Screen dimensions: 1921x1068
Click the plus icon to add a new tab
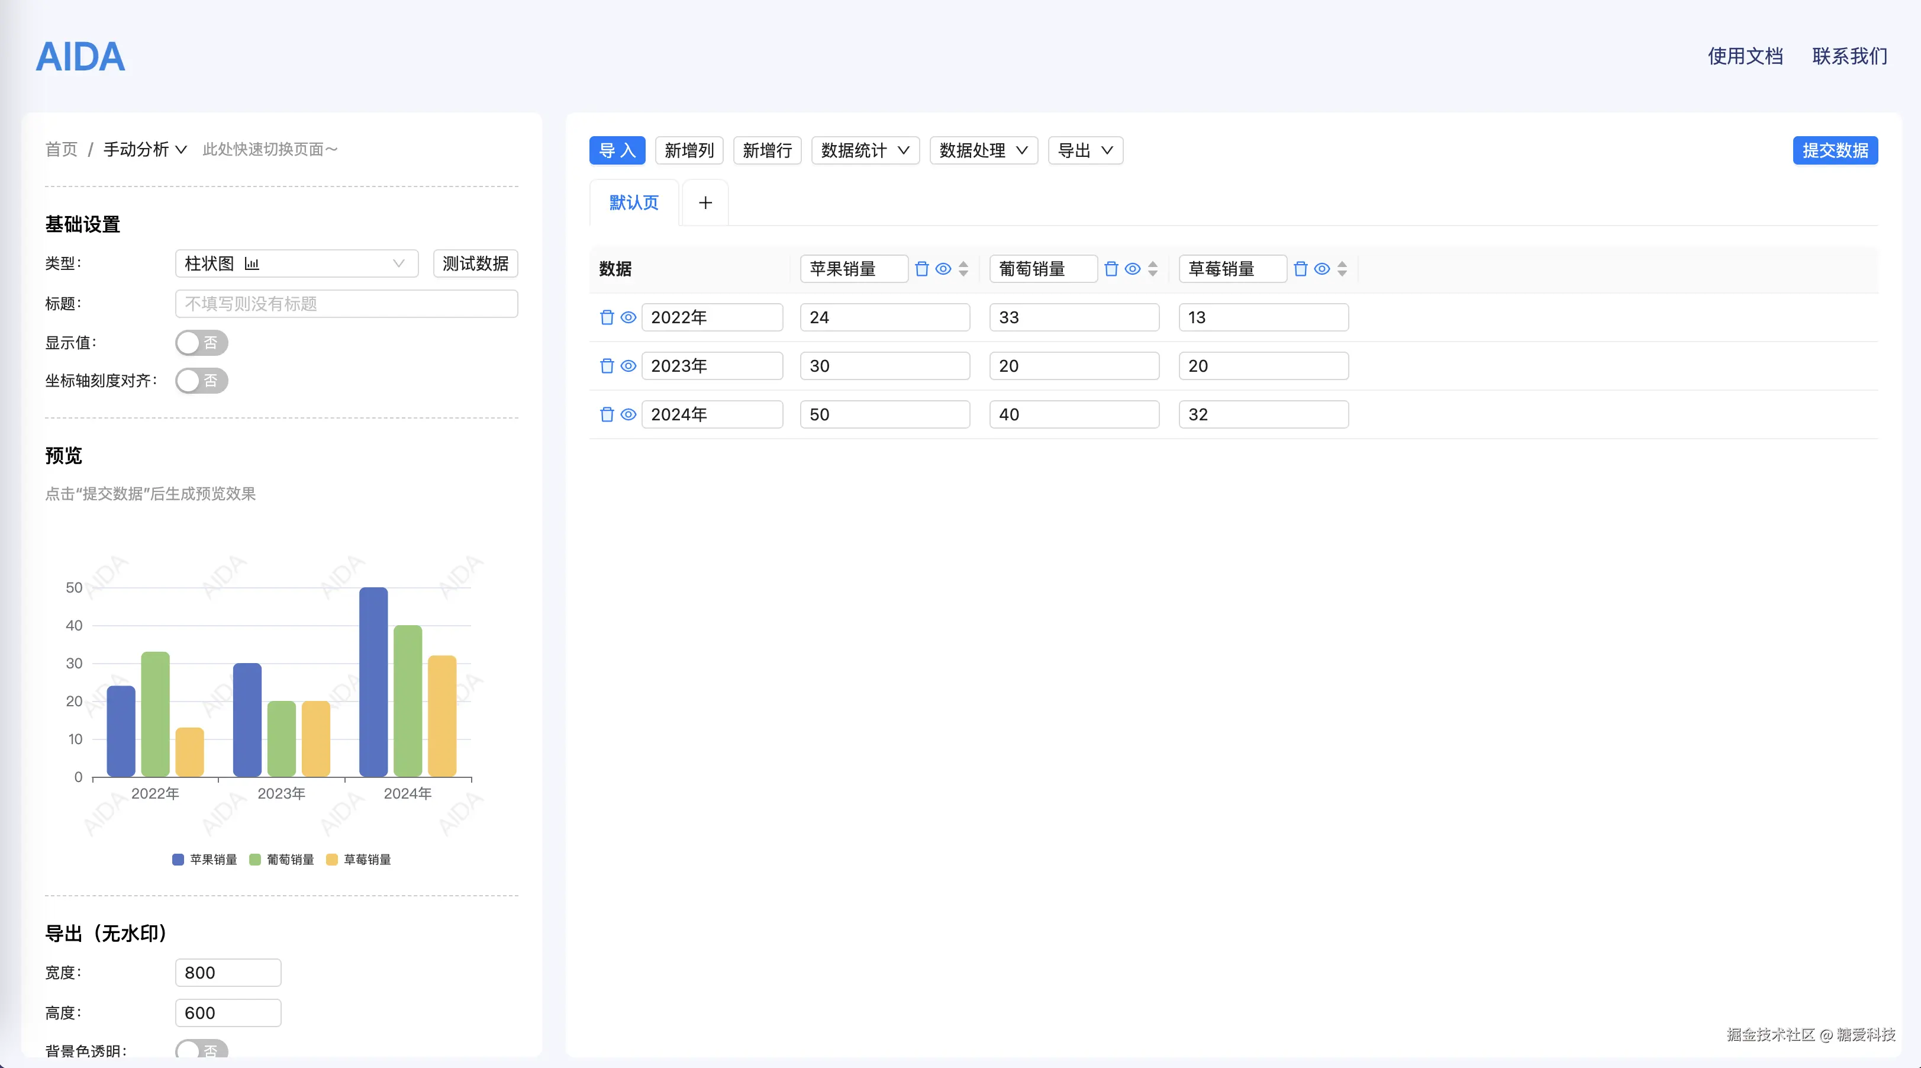705,203
